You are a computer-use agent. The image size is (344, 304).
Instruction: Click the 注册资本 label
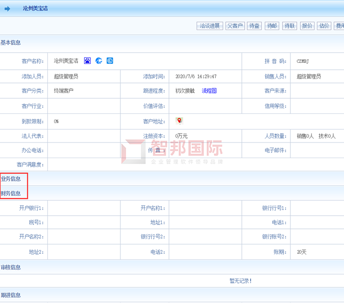tap(154, 136)
